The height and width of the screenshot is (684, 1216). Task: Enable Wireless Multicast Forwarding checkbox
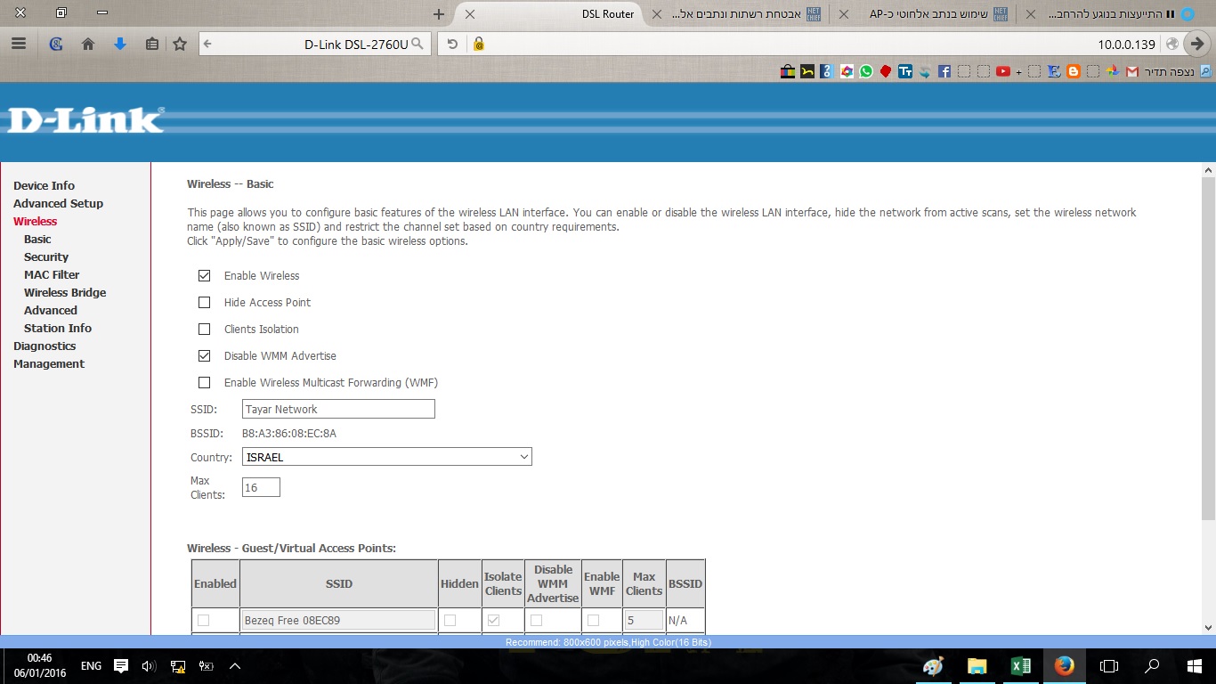[205, 383]
